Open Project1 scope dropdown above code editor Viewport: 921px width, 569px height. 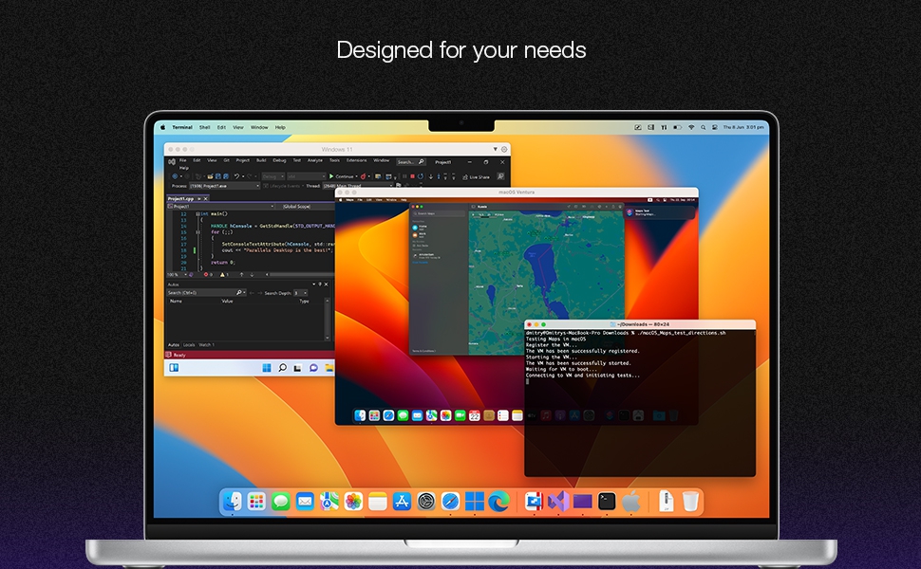[221, 207]
